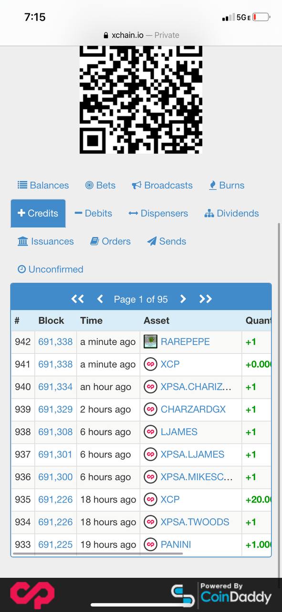Switch to the Broadcasts tab
Viewport: 282px width, 612px height.
pos(162,186)
